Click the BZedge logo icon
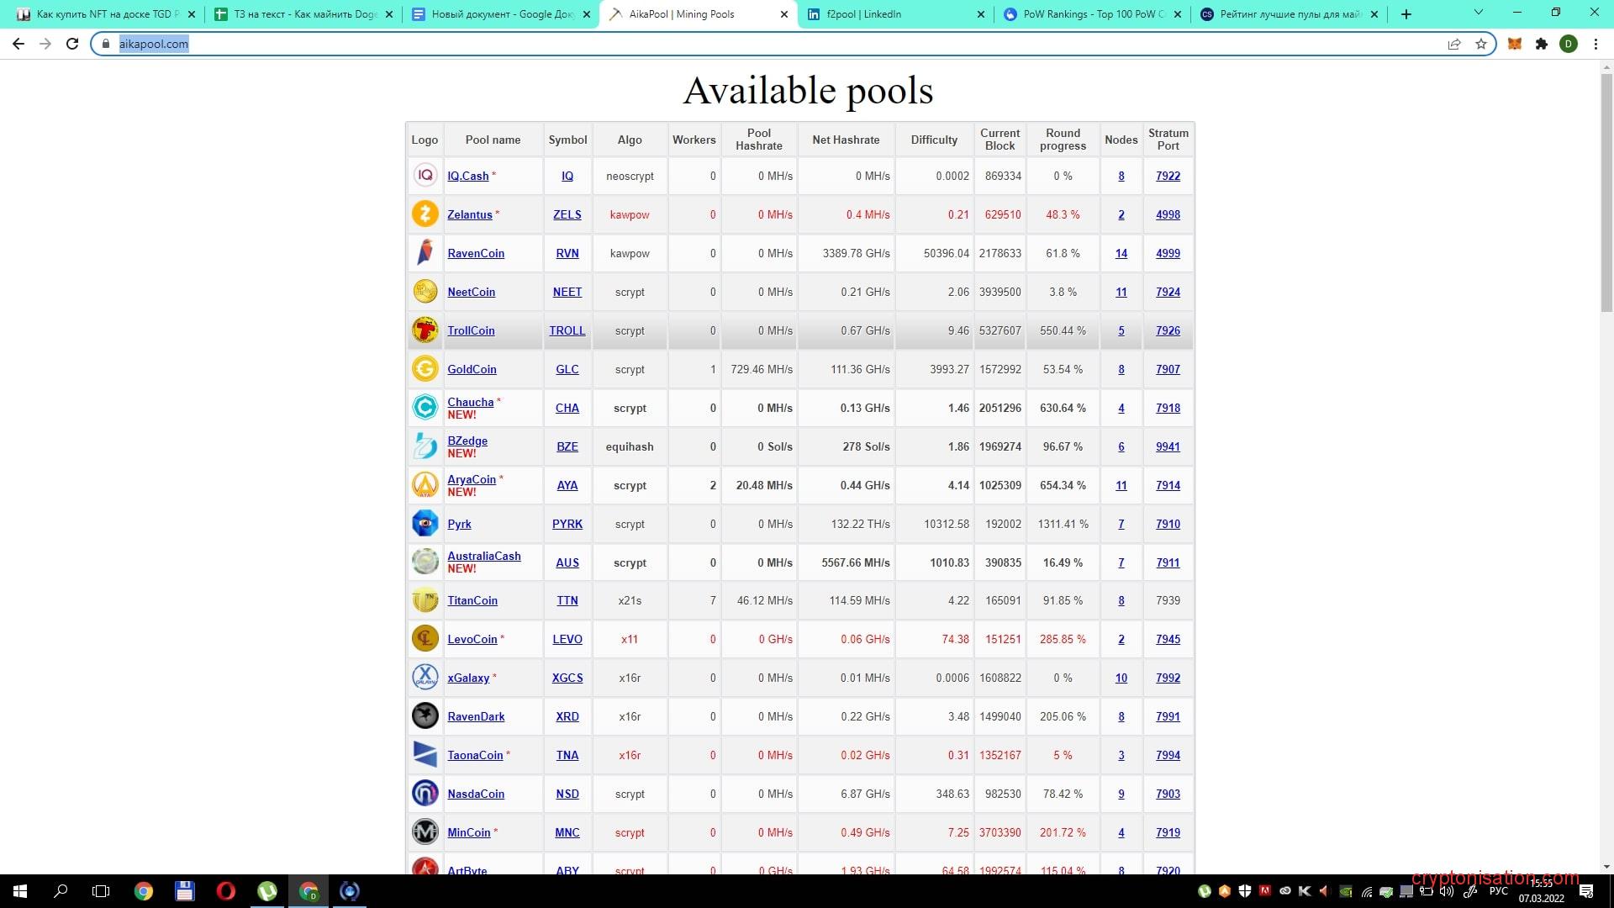The height and width of the screenshot is (908, 1614). point(425,446)
